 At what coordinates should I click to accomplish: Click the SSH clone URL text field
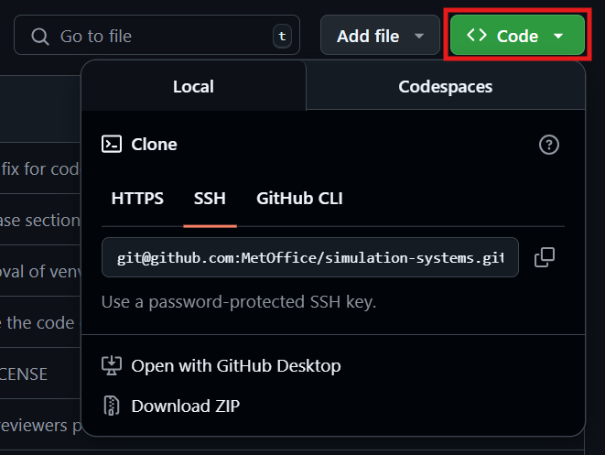tap(309, 258)
